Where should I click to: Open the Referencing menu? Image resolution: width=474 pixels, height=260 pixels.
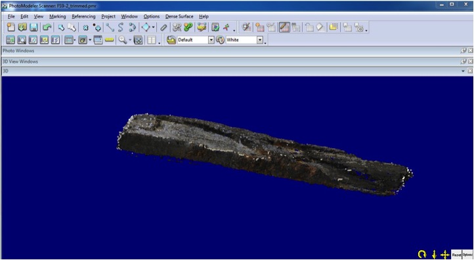[83, 16]
